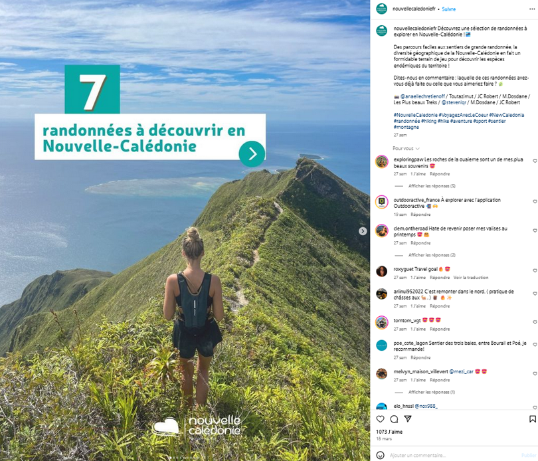This screenshot has height=461, width=538.
Task: Click Répondre under tomtom_vgt comment
Action: click(x=440, y=329)
